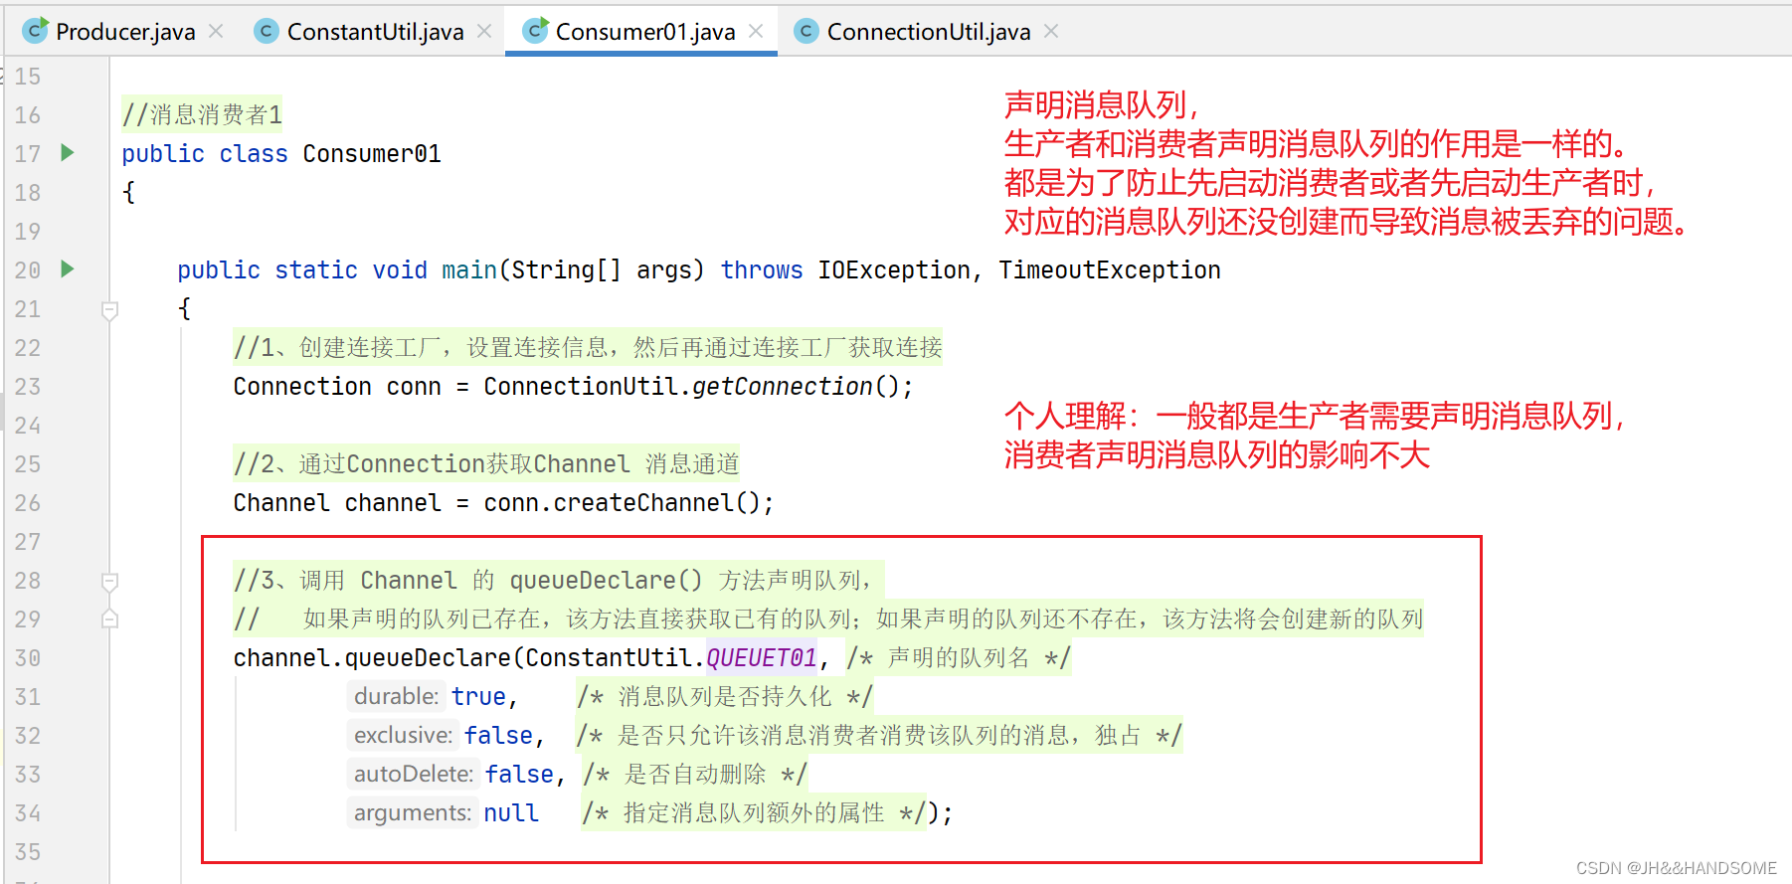Click the class name Consumer01 in code
The height and width of the screenshot is (884, 1792).
[x=372, y=154]
